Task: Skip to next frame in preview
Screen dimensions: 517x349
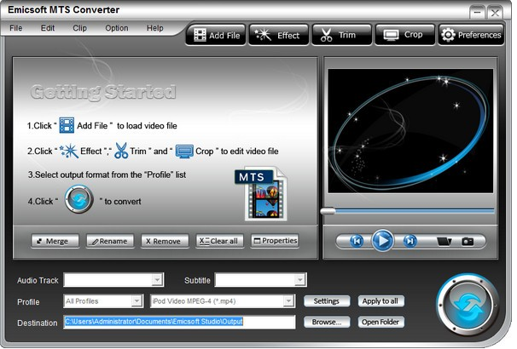Action: coord(410,241)
